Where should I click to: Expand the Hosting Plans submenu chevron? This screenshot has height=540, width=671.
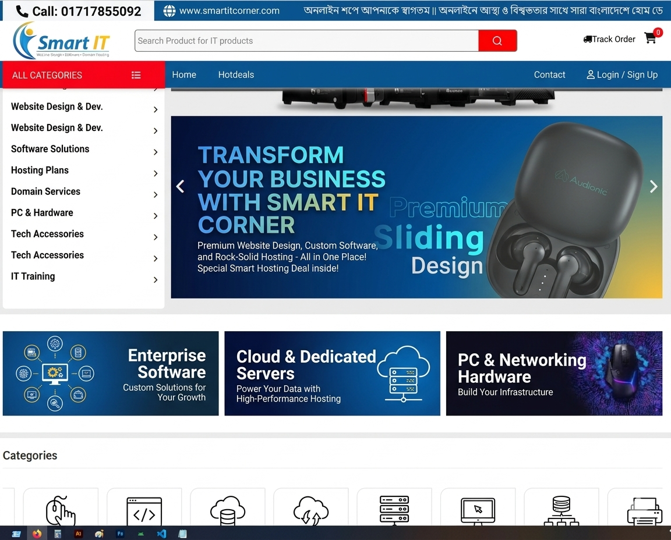pyautogui.click(x=156, y=173)
